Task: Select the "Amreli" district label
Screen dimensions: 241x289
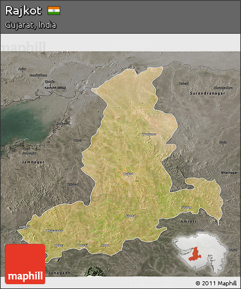Action: click(x=188, y=222)
